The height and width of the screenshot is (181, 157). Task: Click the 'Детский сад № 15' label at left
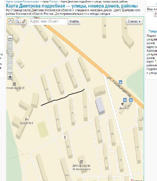click(16, 88)
